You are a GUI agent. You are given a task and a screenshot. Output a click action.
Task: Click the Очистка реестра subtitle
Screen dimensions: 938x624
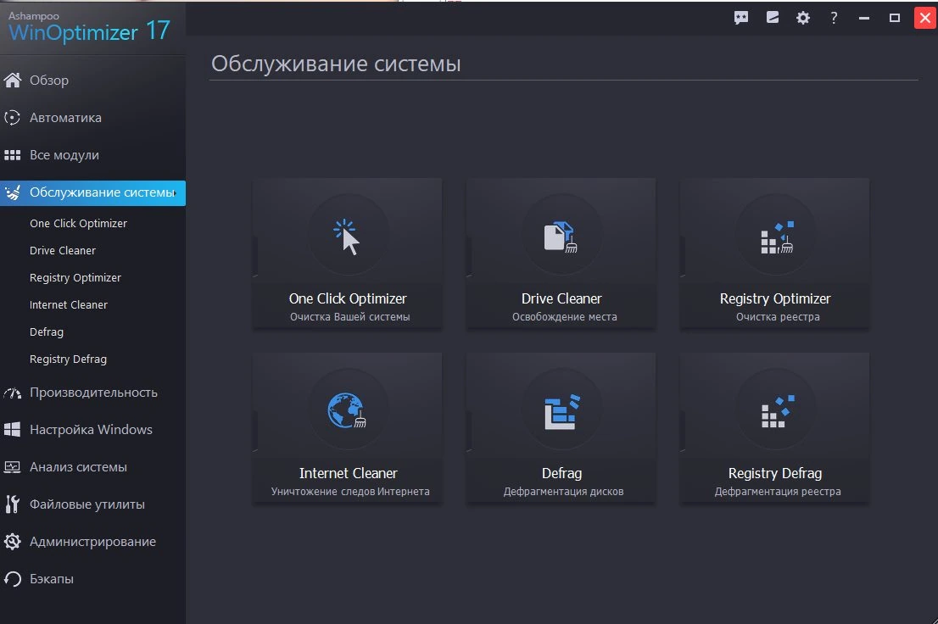[x=778, y=317]
